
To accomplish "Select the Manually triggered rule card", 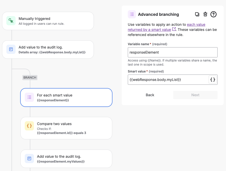I will coord(48,21).
